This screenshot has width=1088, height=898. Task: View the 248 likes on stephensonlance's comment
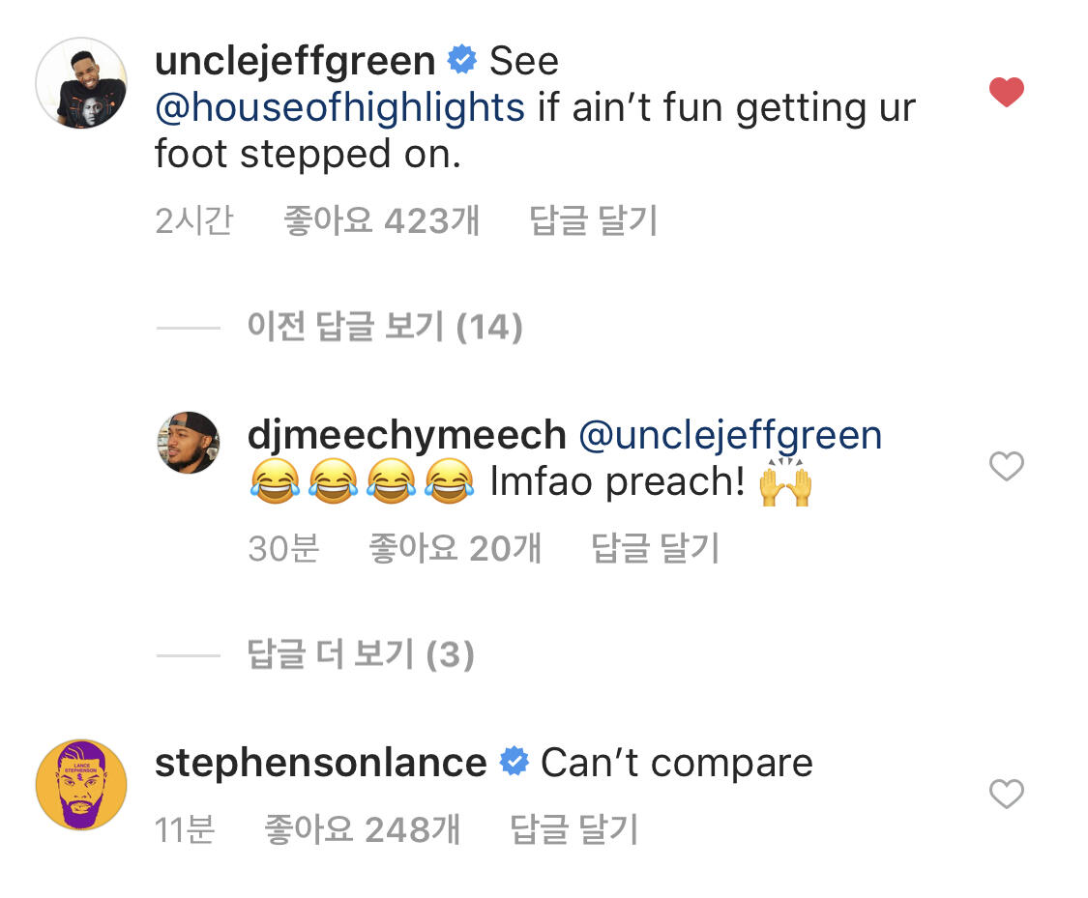[x=362, y=829]
